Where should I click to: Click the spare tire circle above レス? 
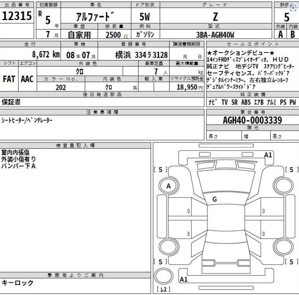(163, 277)
